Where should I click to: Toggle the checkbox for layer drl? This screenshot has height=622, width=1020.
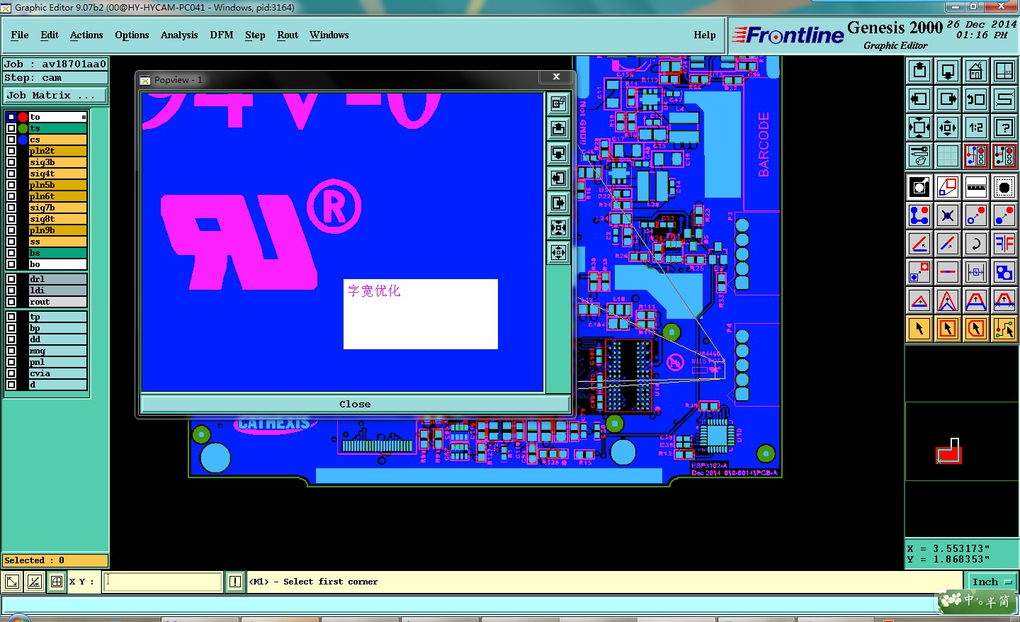pos(11,279)
